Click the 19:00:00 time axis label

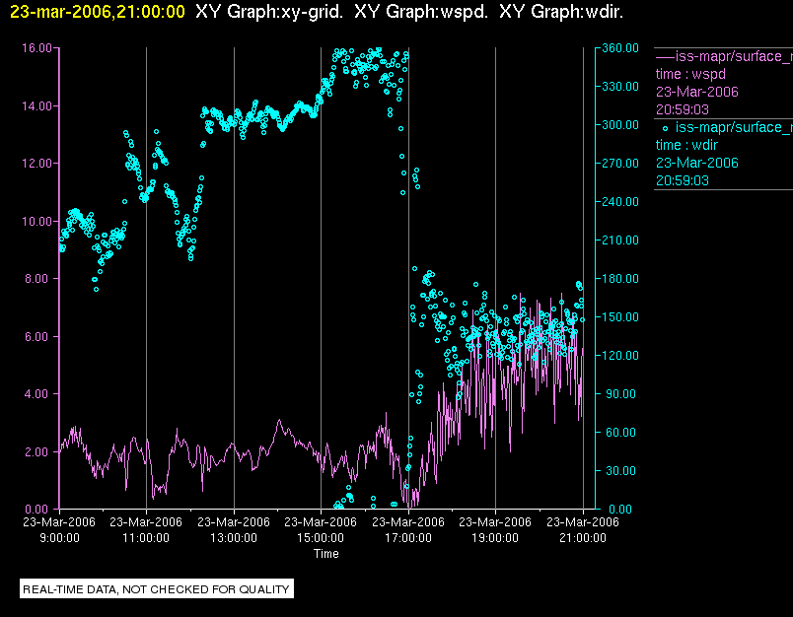495,538
